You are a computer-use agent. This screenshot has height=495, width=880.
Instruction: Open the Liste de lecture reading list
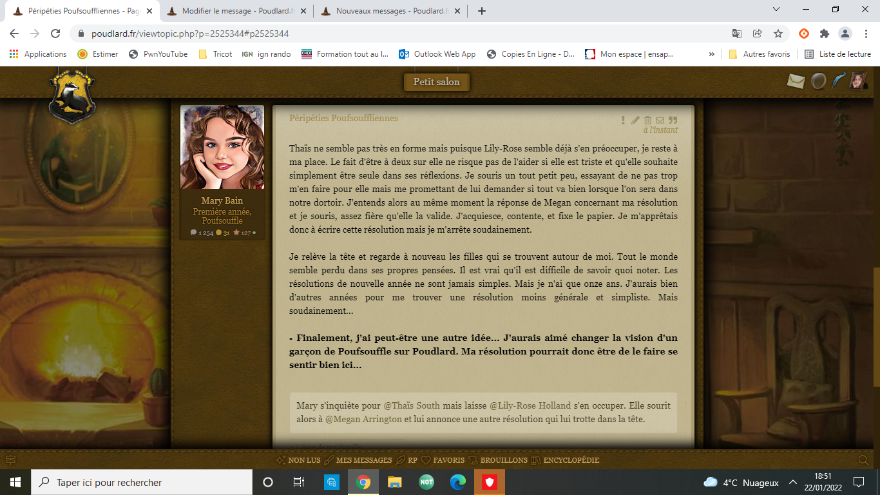coord(837,54)
